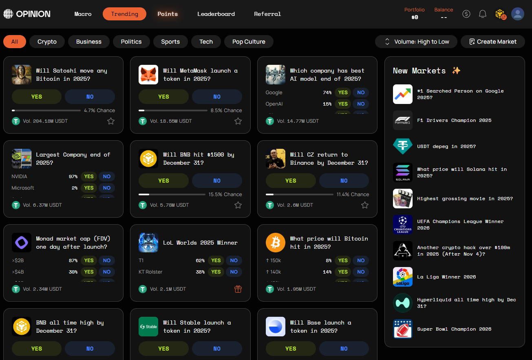Click the Satoshi market chance progress bar
The height and width of the screenshot is (360, 532).
pyautogui.click(x=46, y=110)
